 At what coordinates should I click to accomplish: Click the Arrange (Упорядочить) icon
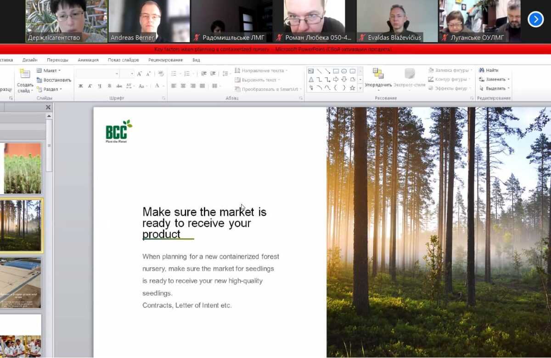coord(378,73)
